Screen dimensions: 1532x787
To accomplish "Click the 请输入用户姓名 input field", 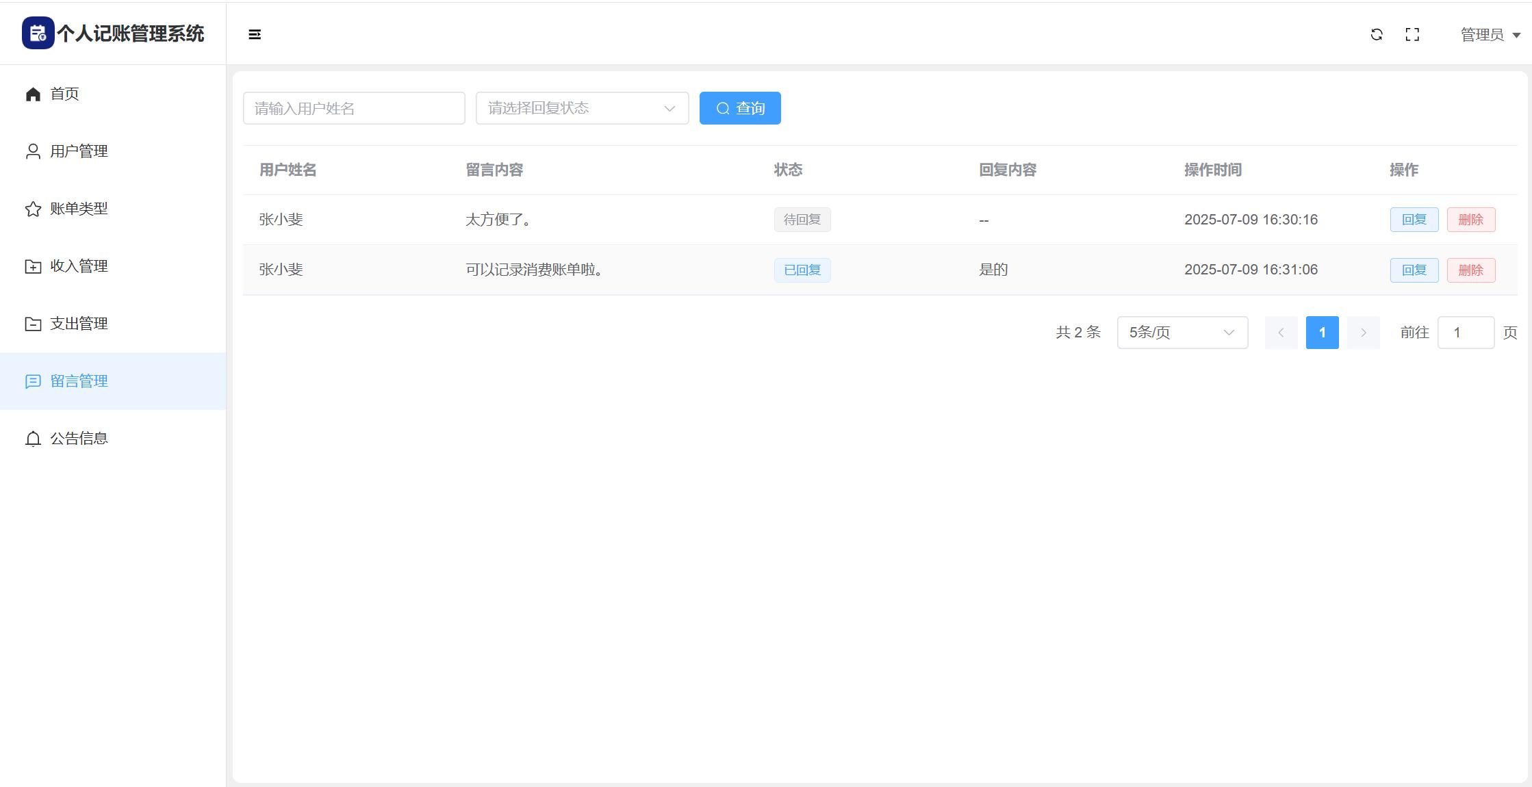I will (x=354, y=108).
